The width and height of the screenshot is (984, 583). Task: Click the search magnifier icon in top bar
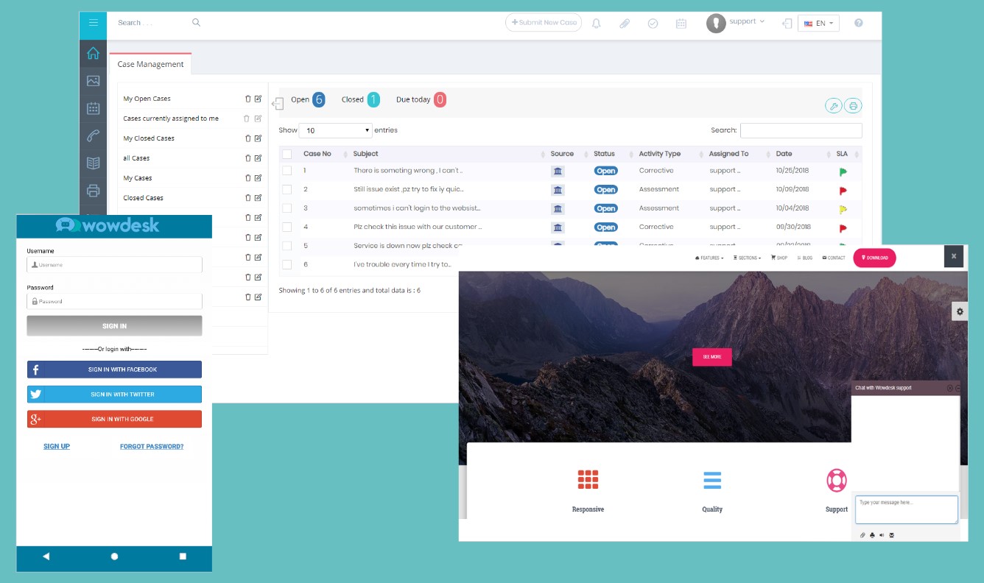click(196, 23)
